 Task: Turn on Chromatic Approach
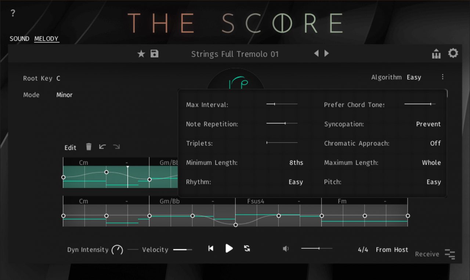pyautogui.click(x=435, y=143)
